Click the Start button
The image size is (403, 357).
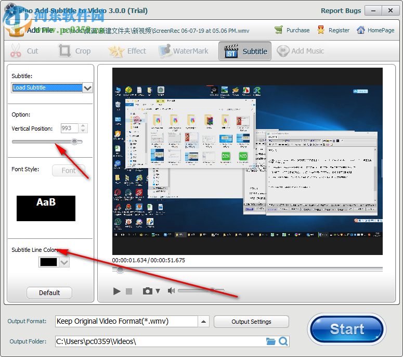[347, 329]
